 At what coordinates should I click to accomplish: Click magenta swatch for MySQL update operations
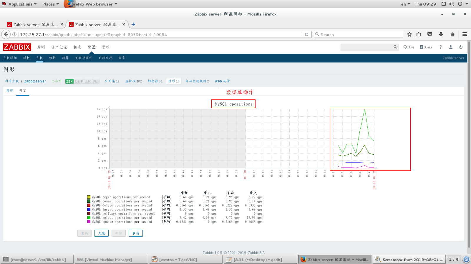pos(89,222)
